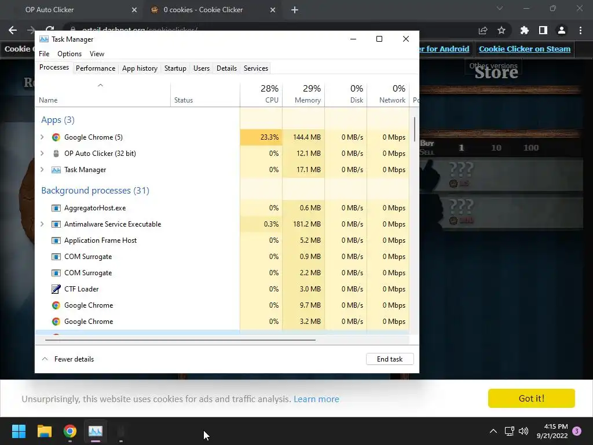The image size is (593, 445).
Task: Expand the Google Chrome (5) process group
Action: pyautogui.click(x=42, y=137)
